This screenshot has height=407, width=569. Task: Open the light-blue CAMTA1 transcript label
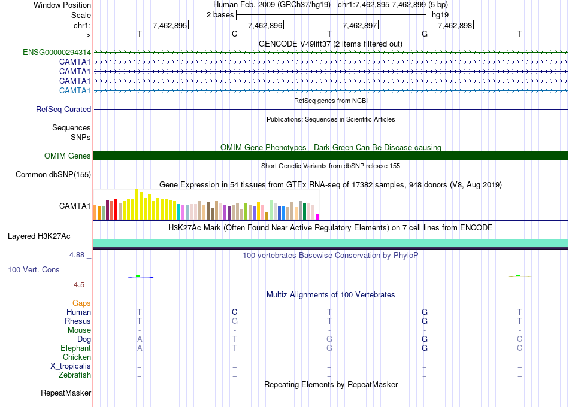coord(75,91)
